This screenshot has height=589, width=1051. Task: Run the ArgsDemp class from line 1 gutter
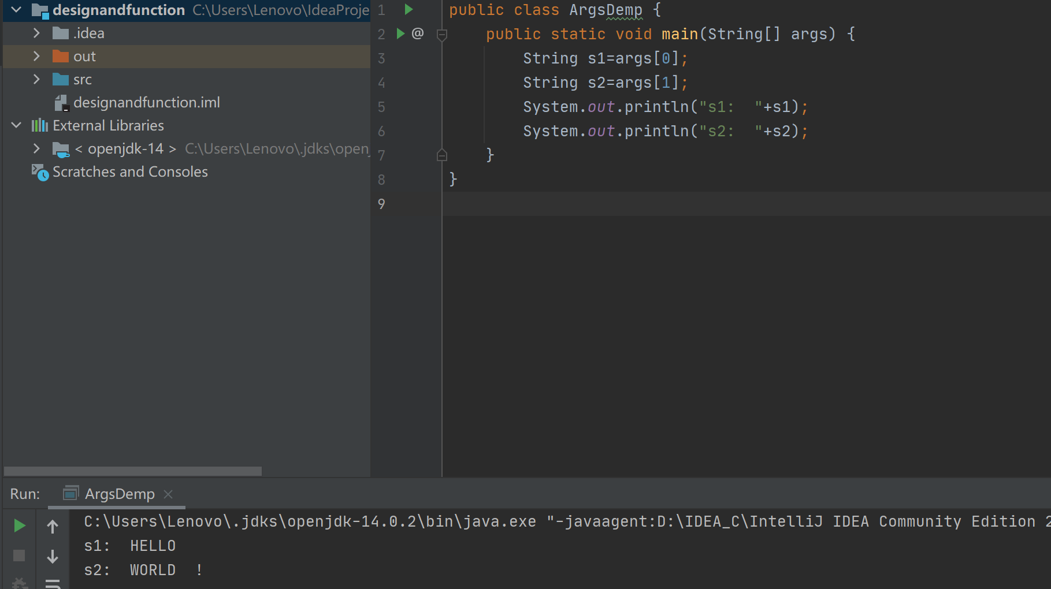pyautogui.click(x=408, y=9)
